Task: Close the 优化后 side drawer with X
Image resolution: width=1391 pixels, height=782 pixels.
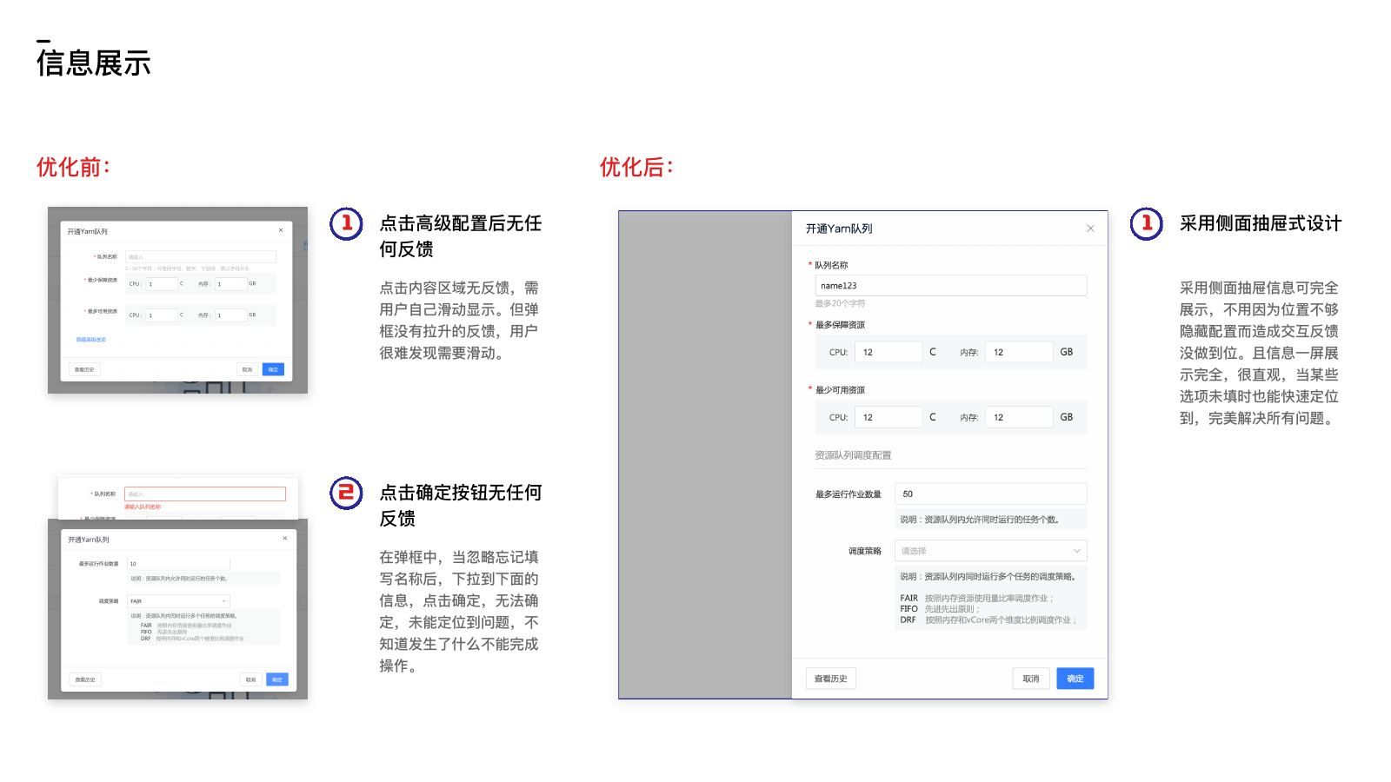Action: [x=1090, y=229]
